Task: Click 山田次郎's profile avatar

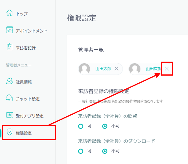Action: (135, 69)
